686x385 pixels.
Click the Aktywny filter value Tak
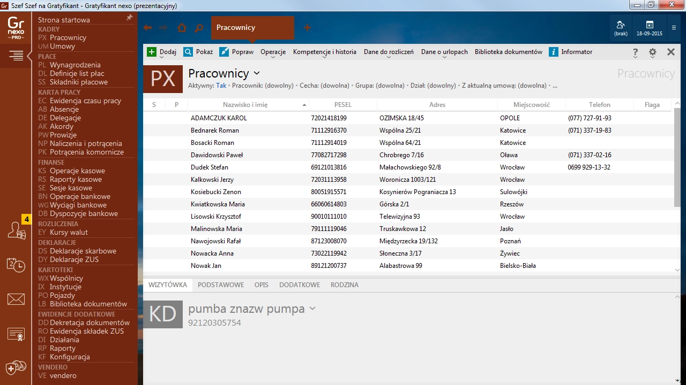221,86
